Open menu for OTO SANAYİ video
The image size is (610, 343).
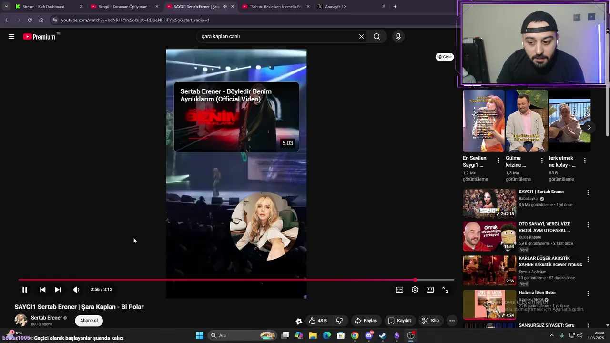[588, 225]
